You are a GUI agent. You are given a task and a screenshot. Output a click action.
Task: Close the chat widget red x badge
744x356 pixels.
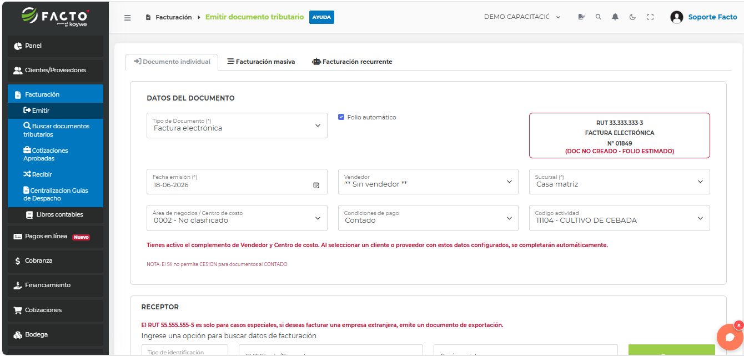pos(738,325)
